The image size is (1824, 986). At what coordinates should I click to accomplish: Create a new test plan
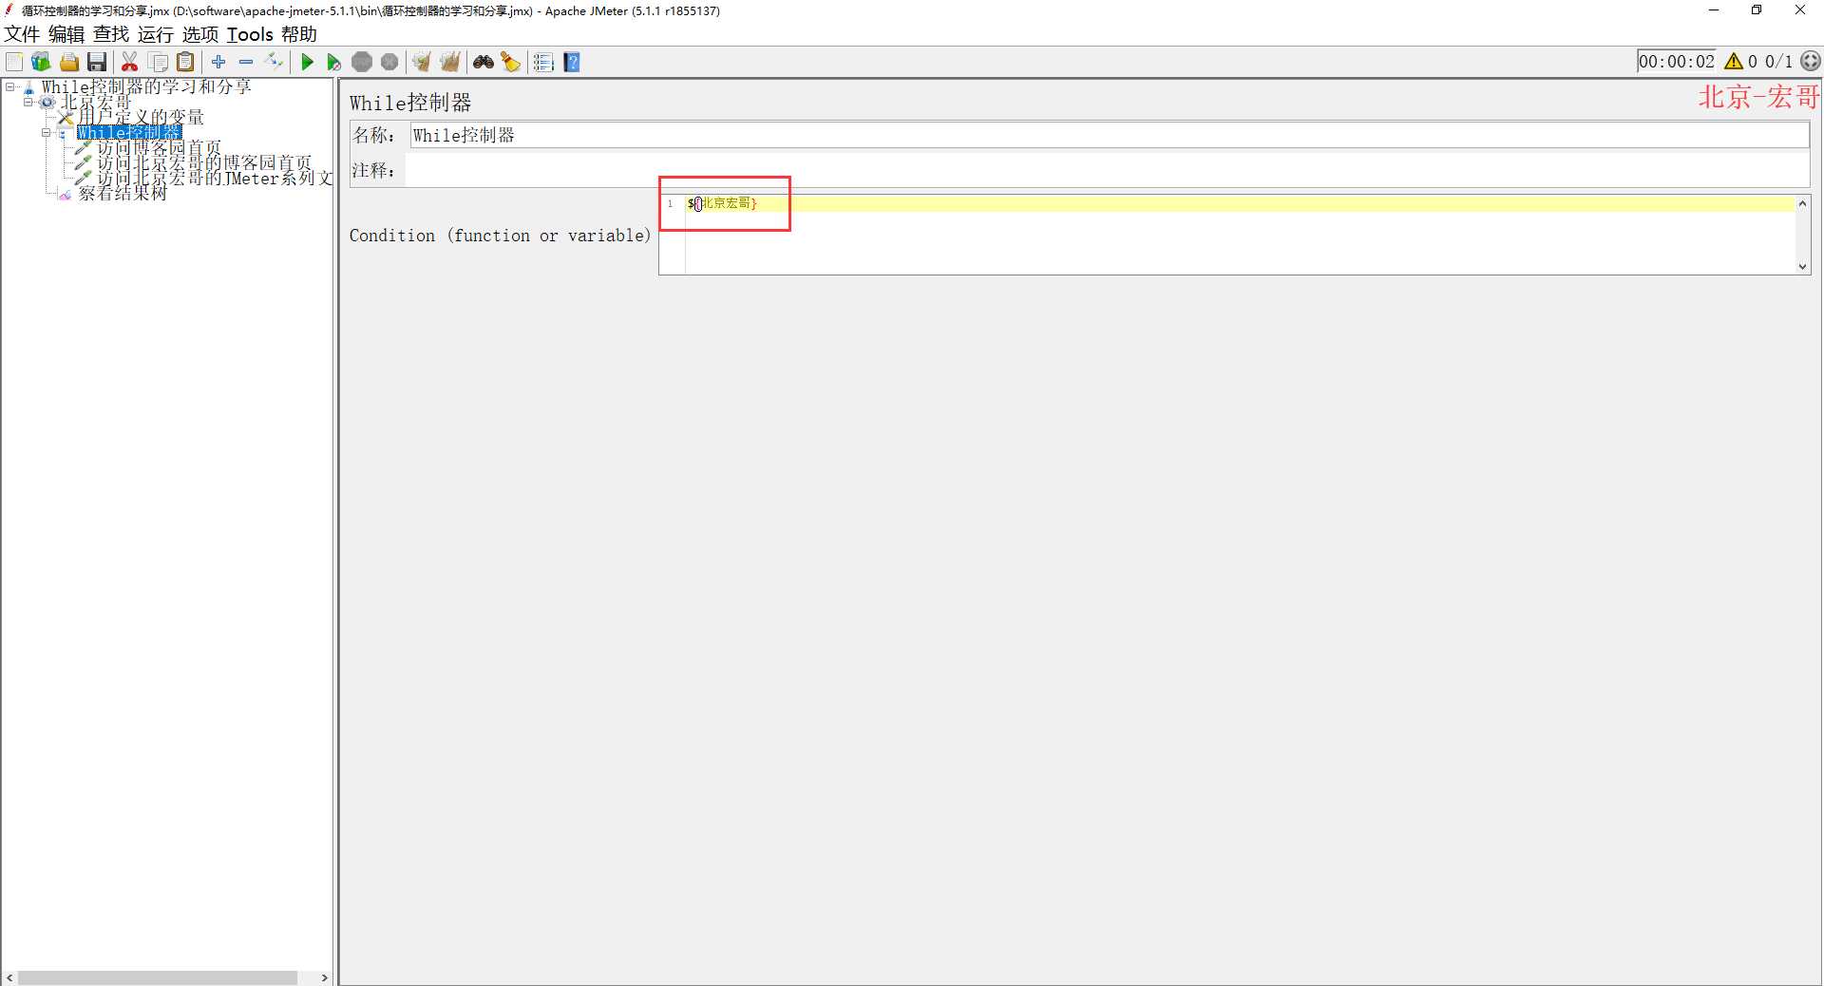point(14,62)
